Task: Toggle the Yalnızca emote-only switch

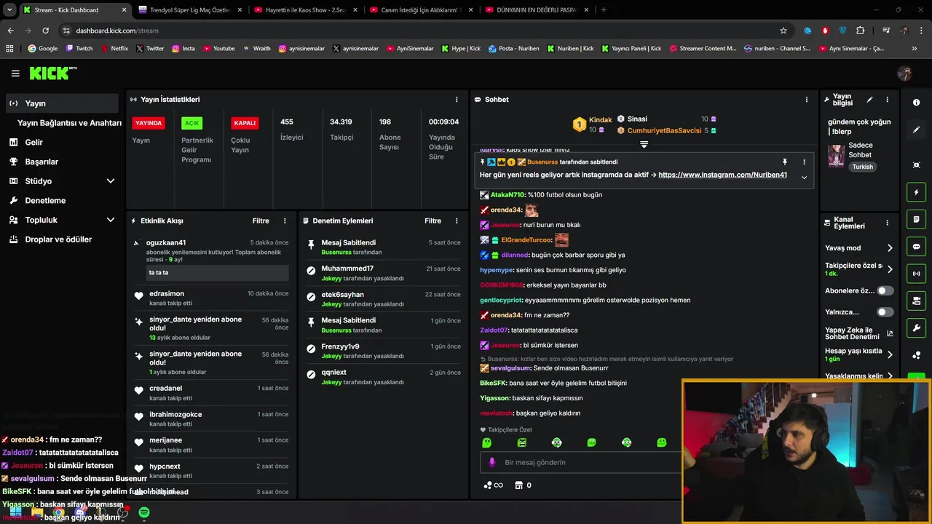Action: click(885, 312)
